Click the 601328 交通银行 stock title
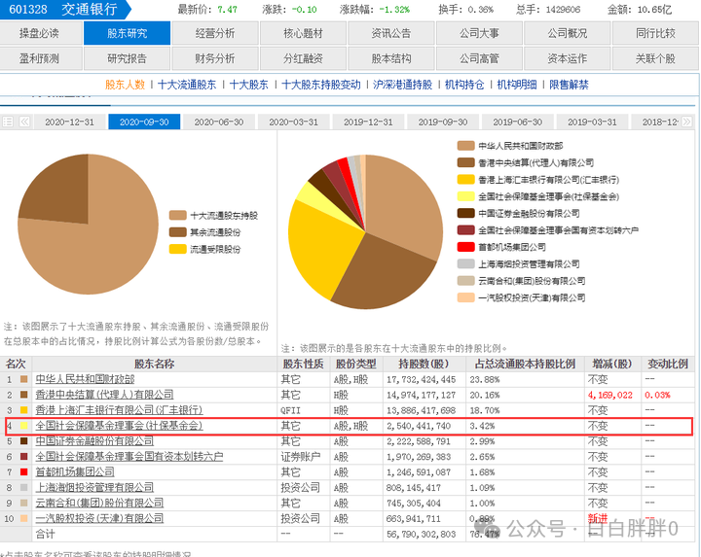Screen dimensions: 701x557 click(x=62, y=10)
